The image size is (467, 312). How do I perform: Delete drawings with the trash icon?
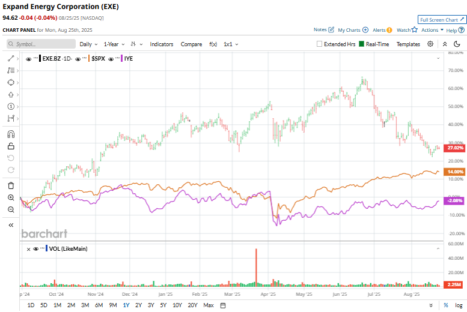(11, 185)
